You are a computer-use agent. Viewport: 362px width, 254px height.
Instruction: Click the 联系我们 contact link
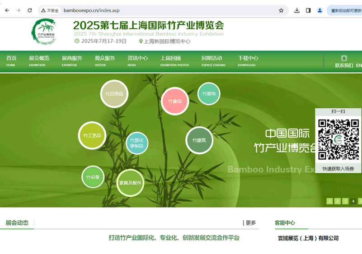(x=344, y=65)
